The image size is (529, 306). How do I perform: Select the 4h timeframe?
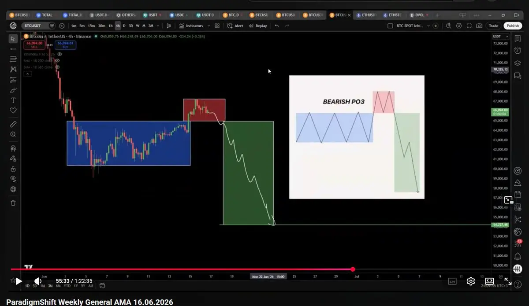[x=118, y=26]
